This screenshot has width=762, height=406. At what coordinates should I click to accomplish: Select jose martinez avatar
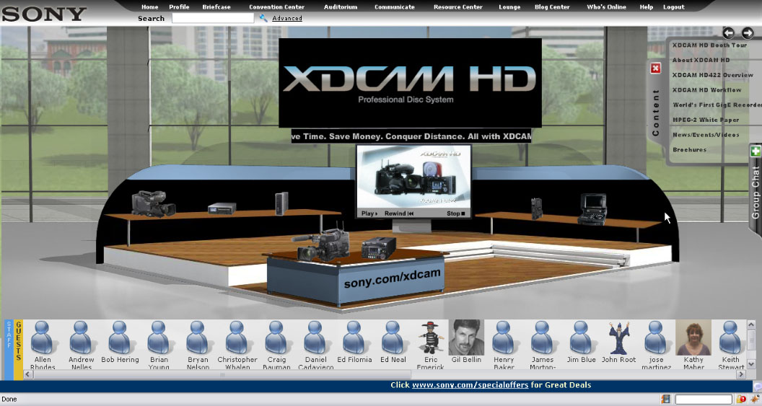click(x=656, y=337)
